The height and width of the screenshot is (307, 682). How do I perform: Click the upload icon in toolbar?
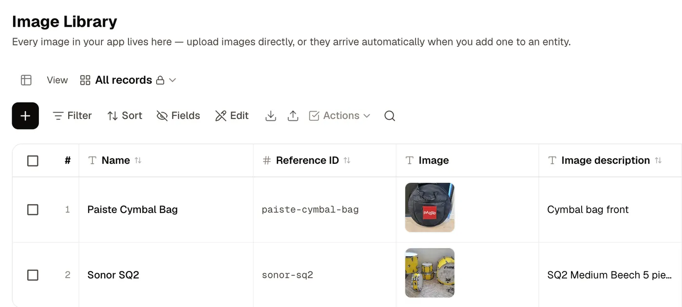pyautogui.click(x=293, y=115)
